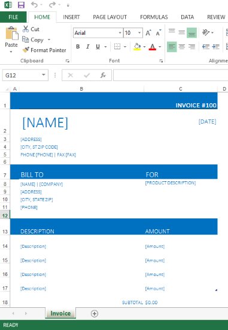Click the Cancel X icon in formula bar
The height and width of the screenshot is (330, 228).
[x=71, y=75]
